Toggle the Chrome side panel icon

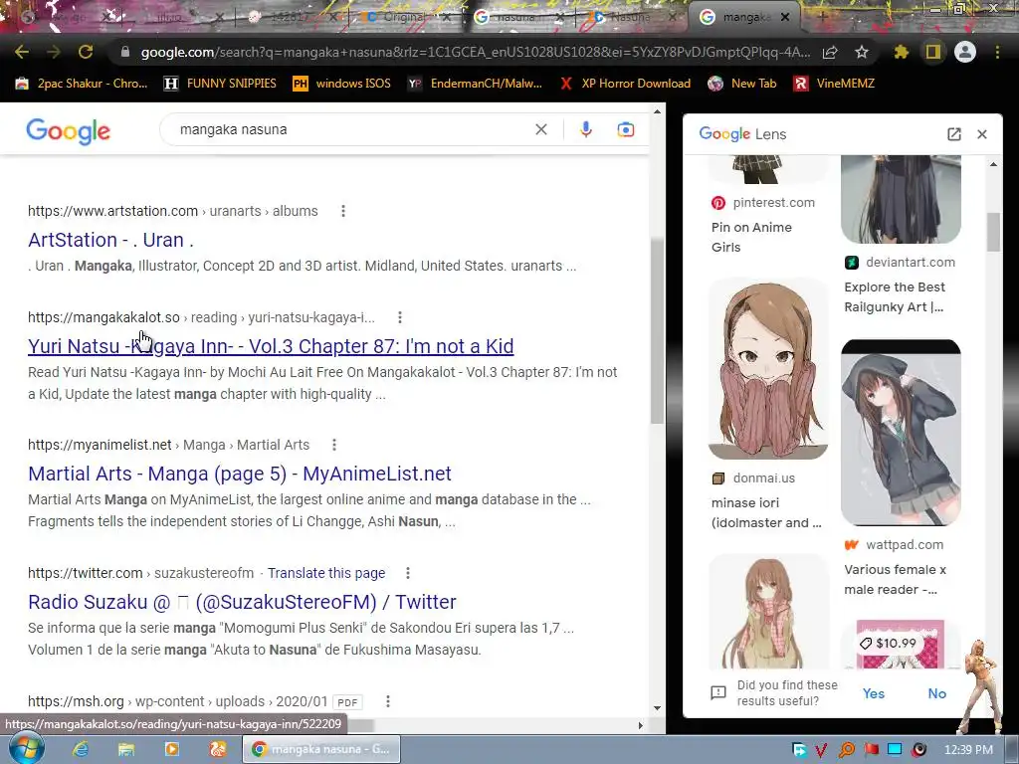point(933,52)
